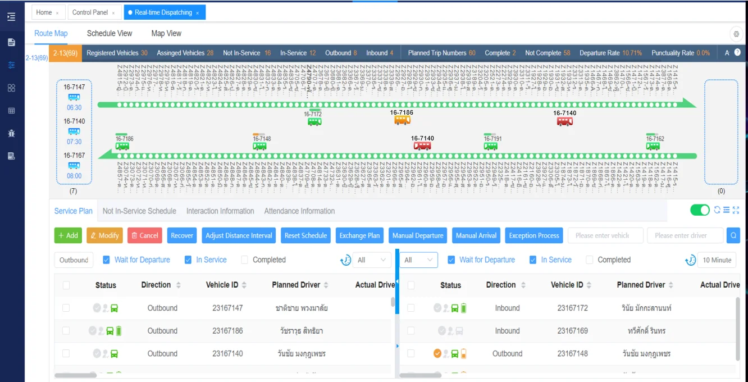The width and height of the screenshot is (748, 382).
Task: Click the settings gear icon at top right
Action: pos(736,33)
